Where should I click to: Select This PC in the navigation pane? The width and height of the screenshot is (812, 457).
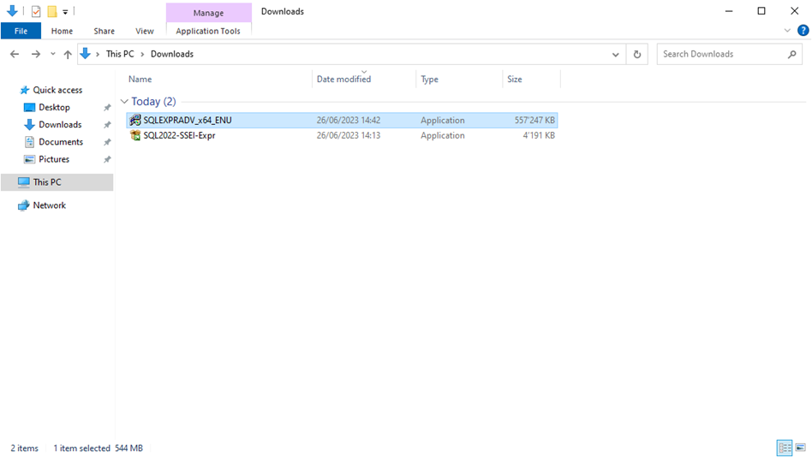click(x=57, y=182)
